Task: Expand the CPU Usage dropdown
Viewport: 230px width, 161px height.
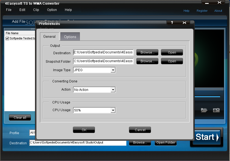Action: click(x=113, y=110)
